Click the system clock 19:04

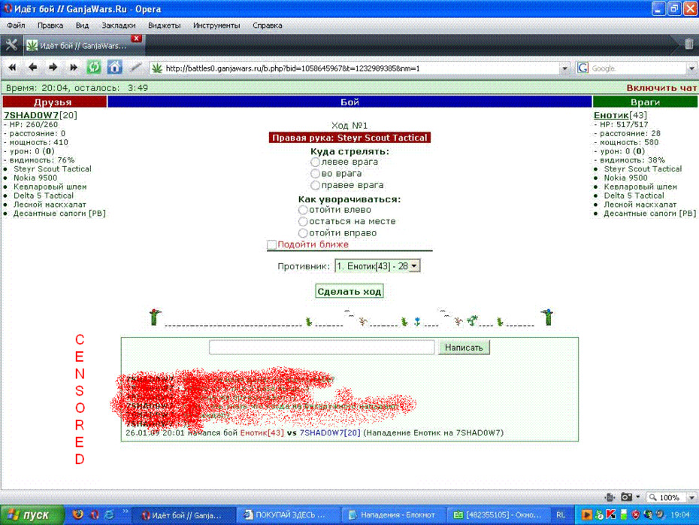679,514
